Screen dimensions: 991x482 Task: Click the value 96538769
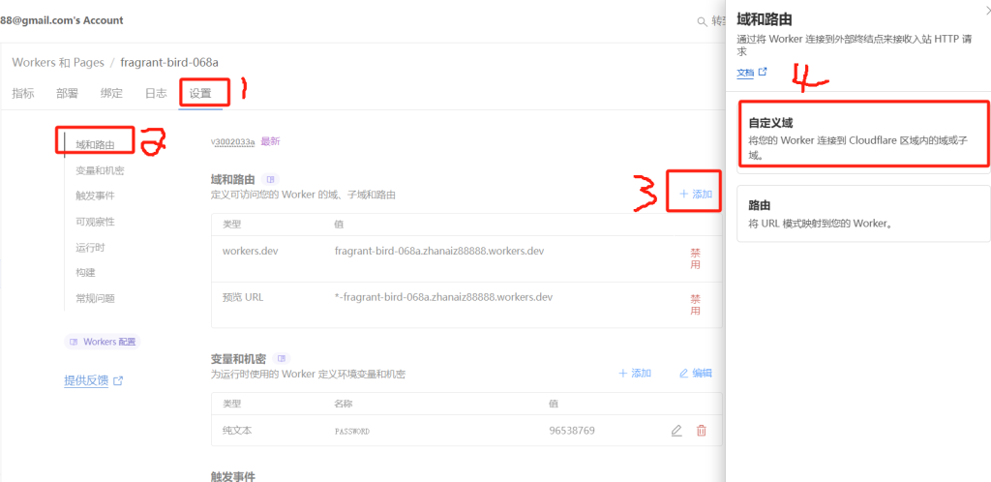572,431
